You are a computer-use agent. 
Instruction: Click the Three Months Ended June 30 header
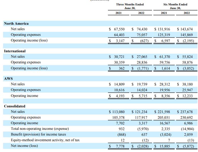(x=130, y=6)
